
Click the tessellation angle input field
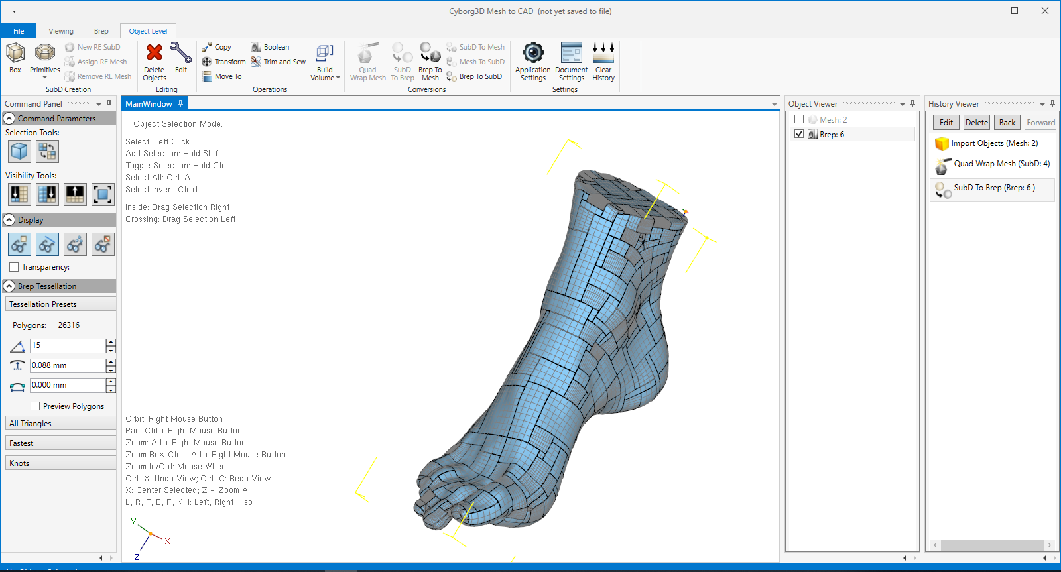tap(67, 345)
